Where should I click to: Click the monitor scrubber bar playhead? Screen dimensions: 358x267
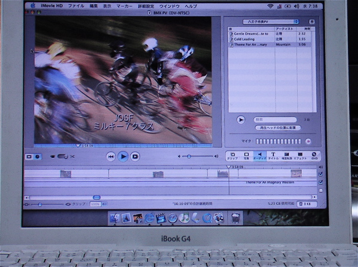(78, 145)
